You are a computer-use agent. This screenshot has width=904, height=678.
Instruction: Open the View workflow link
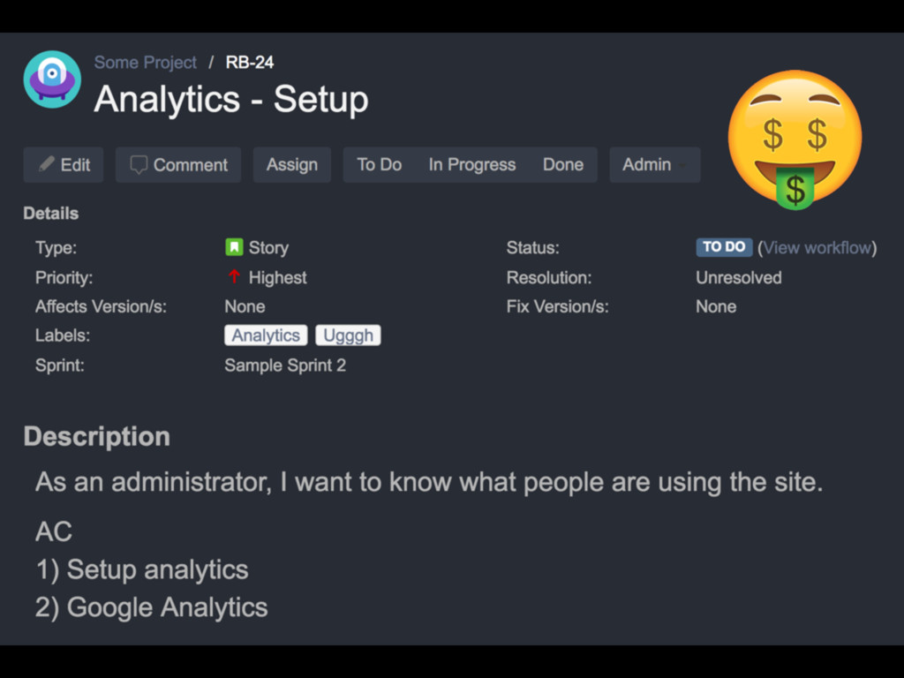tap(817, 248)
